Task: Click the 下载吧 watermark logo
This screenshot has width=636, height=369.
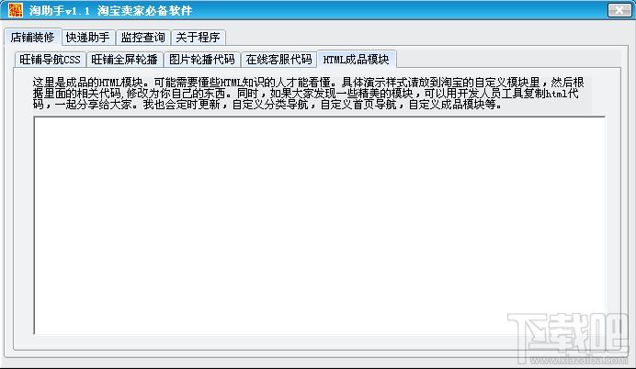Action: tap(568, 334)
